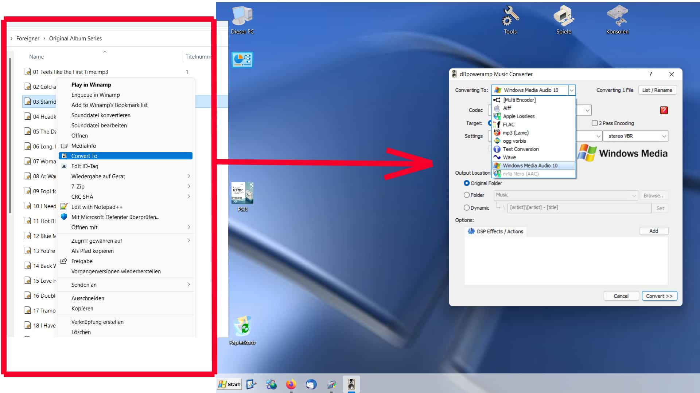Open the Spiele desktop icon

(564, 20)
